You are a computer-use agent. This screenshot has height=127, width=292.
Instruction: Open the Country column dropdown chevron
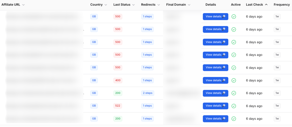(x=106, y=5)
